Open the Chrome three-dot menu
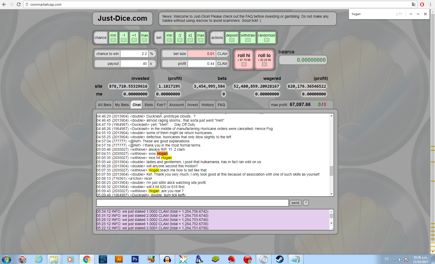This screenshot has width=435, height=264. 430,4
